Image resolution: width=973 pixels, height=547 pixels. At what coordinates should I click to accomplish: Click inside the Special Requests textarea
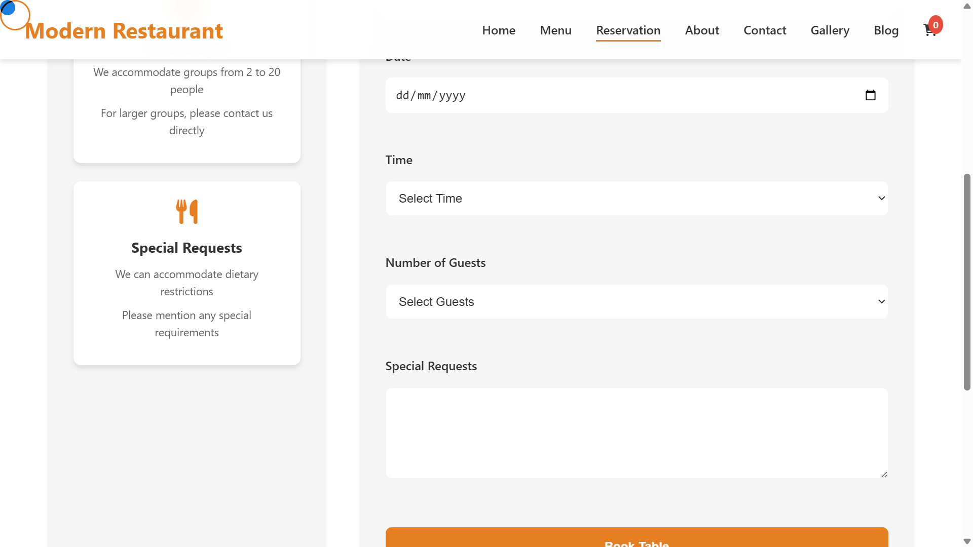pos(637,433)
